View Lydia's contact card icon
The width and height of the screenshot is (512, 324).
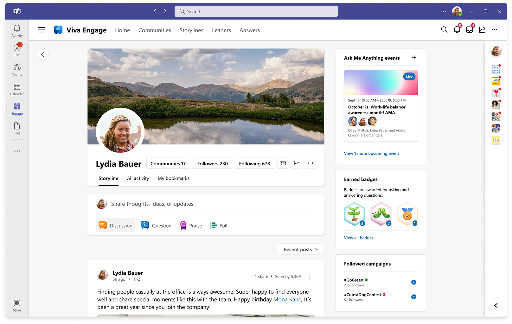tap(282, 163)
